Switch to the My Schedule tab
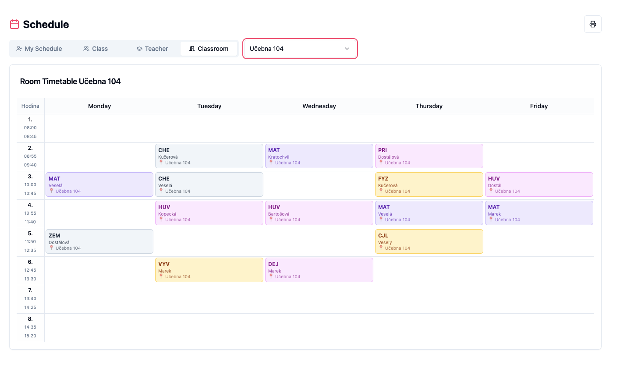 [39, 49]
